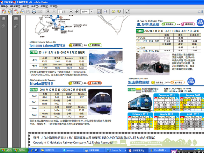Click the heading 'SL冬季濕原號'
The width and height of the screenshot is (204, 153).
(148, 25)
